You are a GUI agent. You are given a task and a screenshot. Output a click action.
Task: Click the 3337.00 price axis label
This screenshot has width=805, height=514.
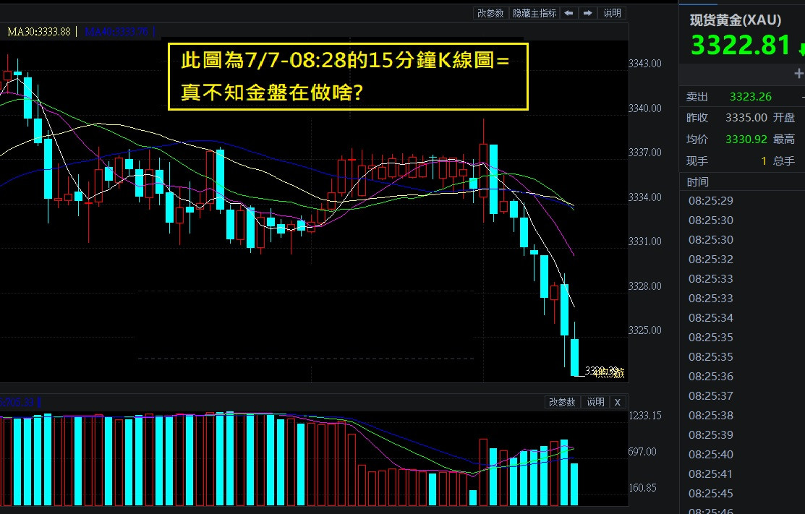point(645,153)
